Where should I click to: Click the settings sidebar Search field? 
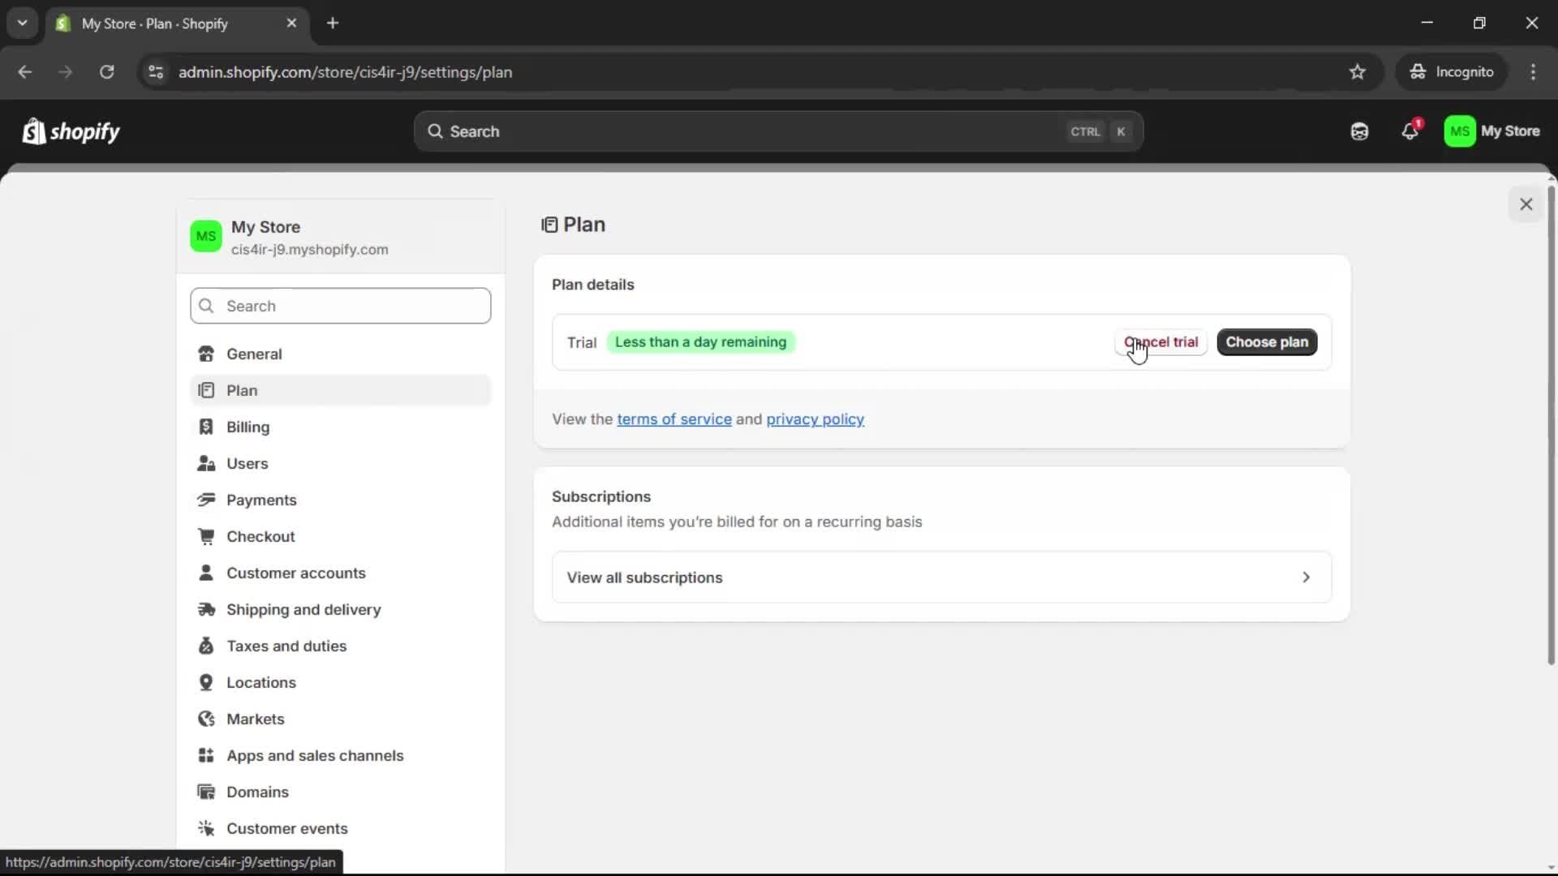tap(341, 306)
